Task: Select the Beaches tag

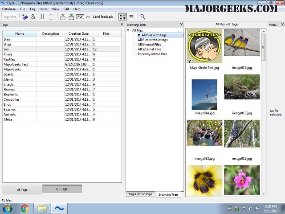Action: tap(61, 109)
